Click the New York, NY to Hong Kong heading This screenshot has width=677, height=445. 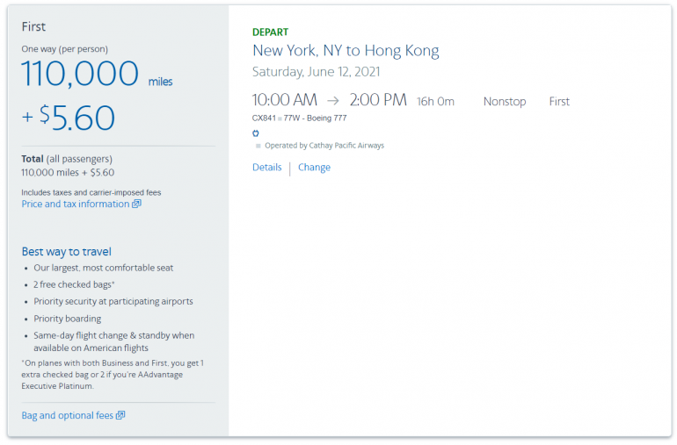coord(345,51)
